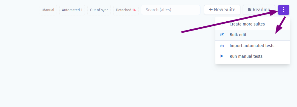Toggle the Automated tests filter
Screen dimensions: 297x107
pyautogui.click(x=72, y=10)
